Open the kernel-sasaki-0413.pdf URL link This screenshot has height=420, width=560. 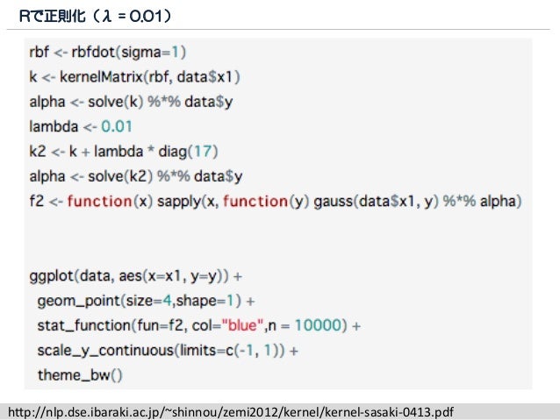coord(231,412)
